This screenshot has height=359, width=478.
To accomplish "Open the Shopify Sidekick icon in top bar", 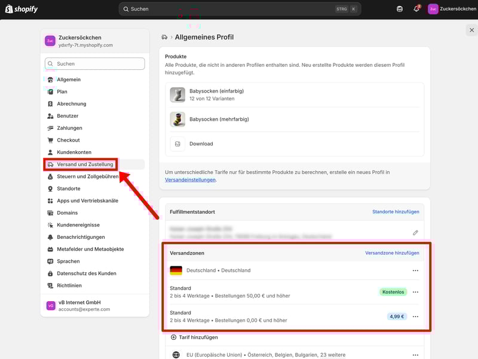I will tap(400, 9).
